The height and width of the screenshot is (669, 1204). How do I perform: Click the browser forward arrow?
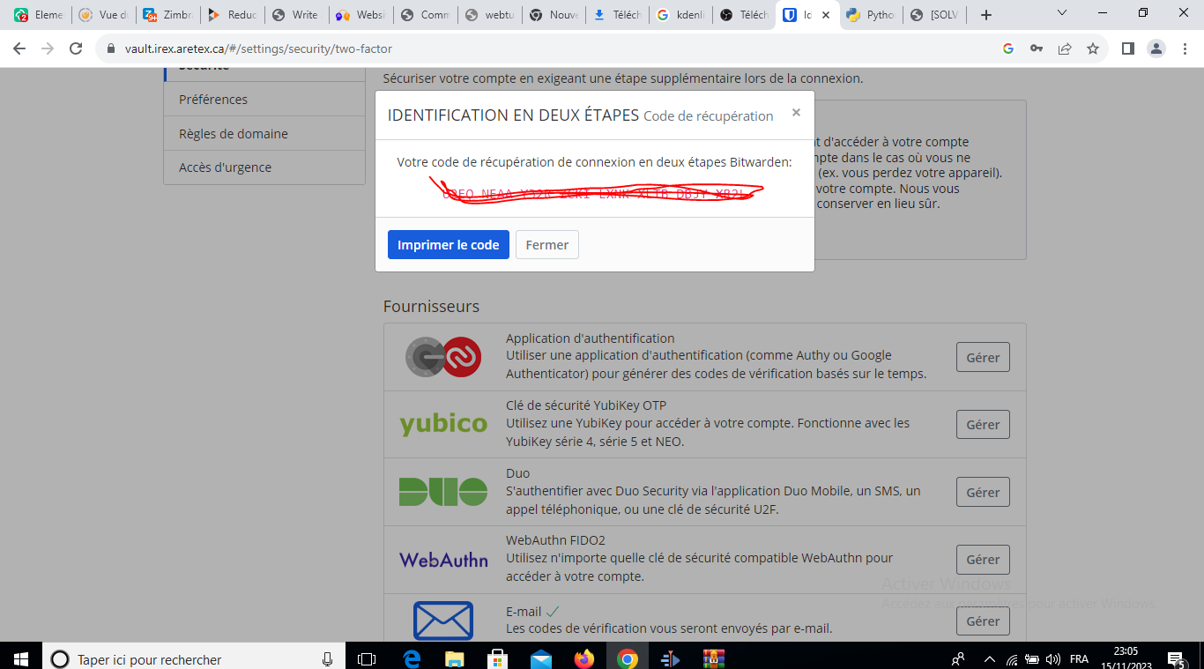tap(48, 48)
